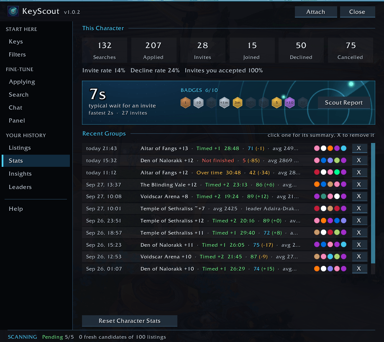Select the silver '<1m' badge

[x=224, y=102]
